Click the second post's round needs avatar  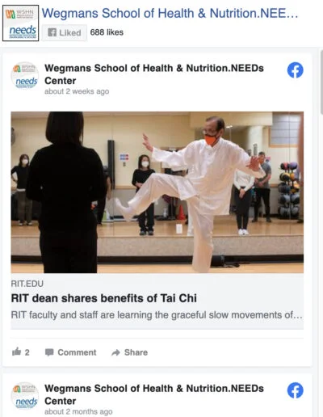25,396
